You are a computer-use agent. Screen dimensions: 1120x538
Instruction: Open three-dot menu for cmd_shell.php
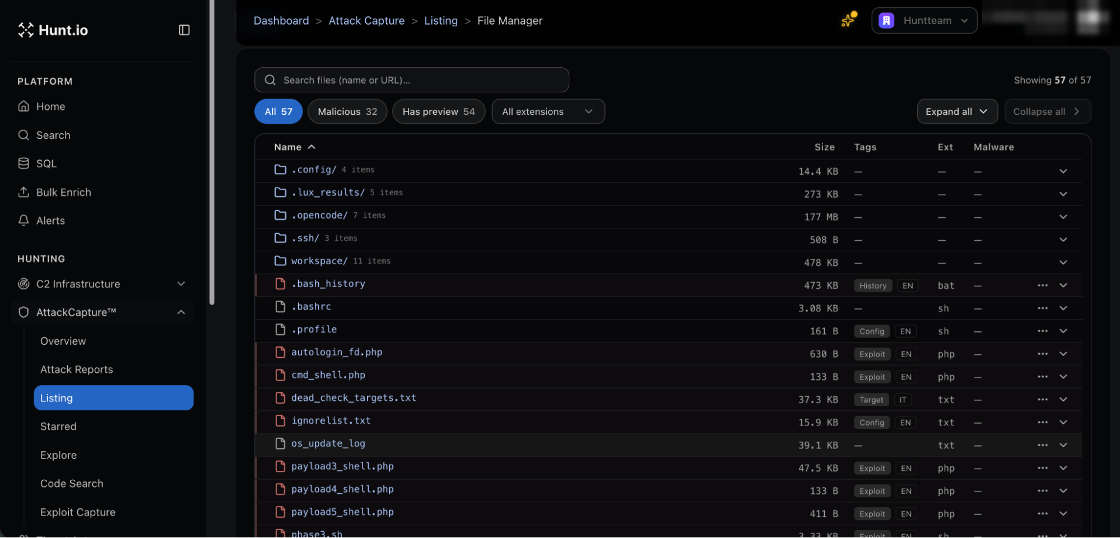coord(1042,377)
